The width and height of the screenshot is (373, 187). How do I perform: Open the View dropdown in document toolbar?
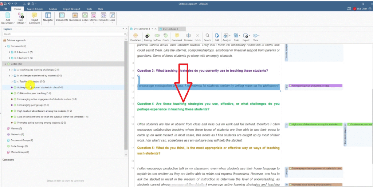point(255,37)
